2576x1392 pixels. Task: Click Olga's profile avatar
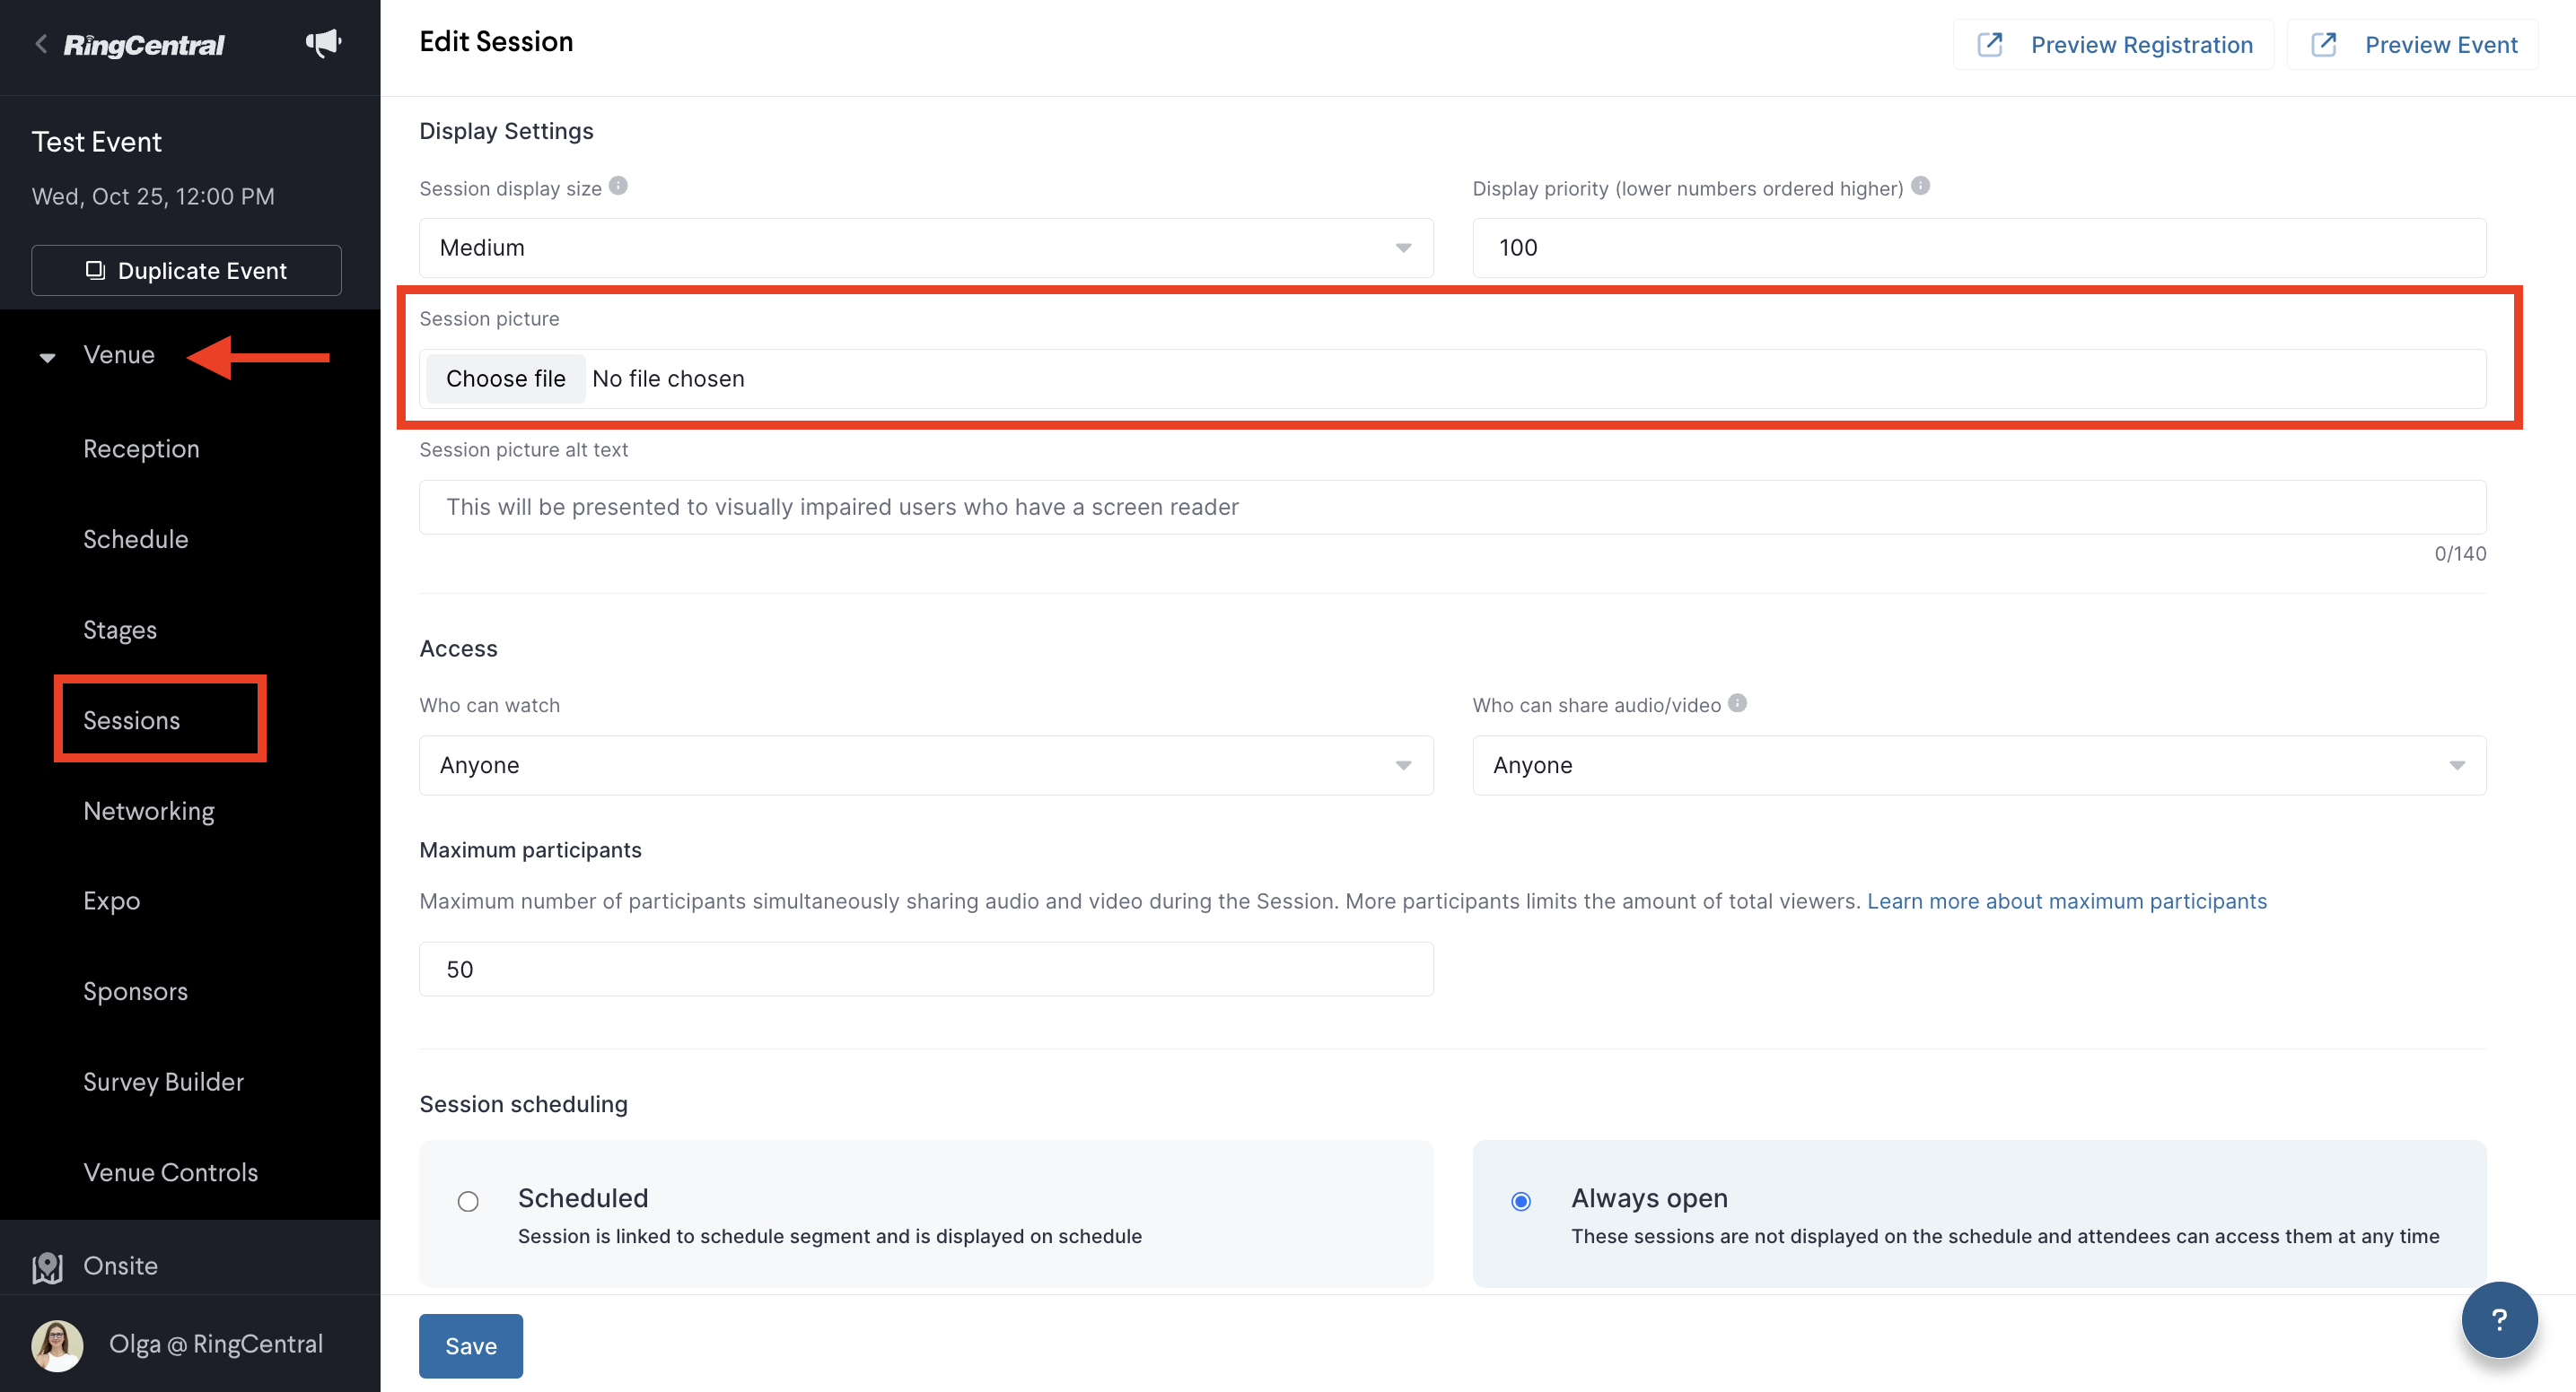tap(58, 1345)
